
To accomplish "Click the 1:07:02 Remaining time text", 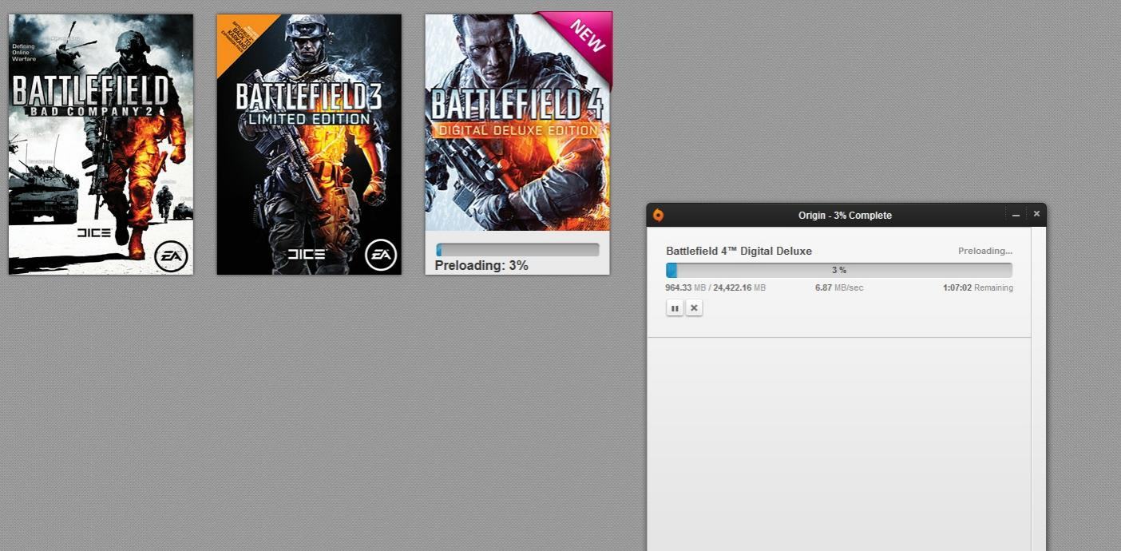I will (978, 287).
